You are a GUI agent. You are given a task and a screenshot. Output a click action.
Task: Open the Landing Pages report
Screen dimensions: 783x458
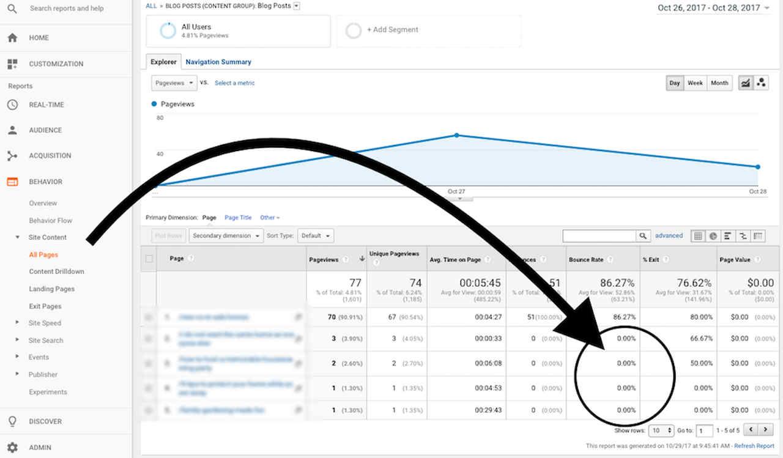[52, 289]
